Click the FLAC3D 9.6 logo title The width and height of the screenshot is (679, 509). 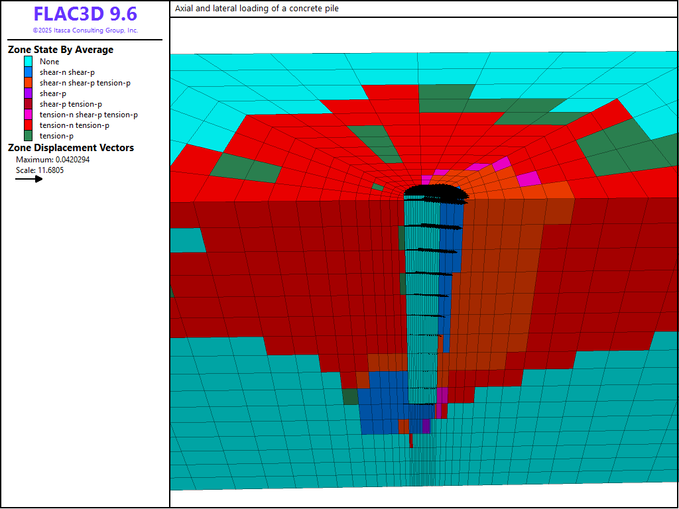pyautogui.click(x=85, y=15)
